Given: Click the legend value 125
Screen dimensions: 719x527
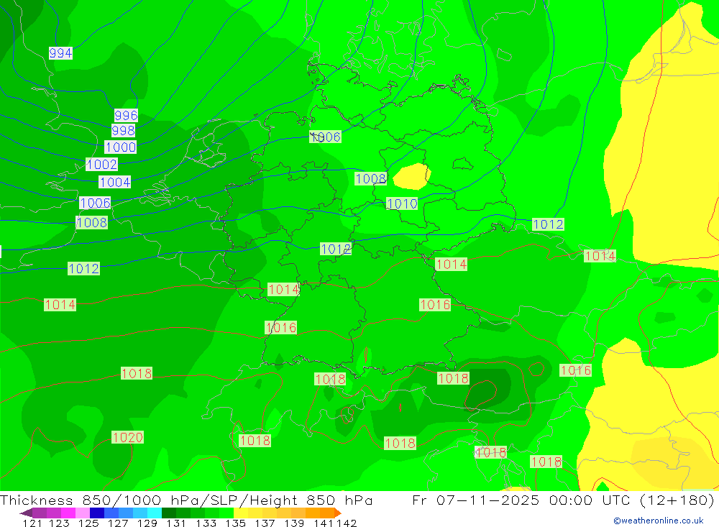Looking at the screenshot, I should pyautogui.click(x=88, y=523).
